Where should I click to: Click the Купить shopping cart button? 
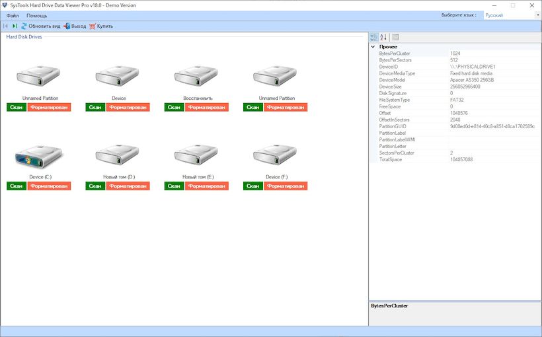pyautogui.click(x=101, y=26)
